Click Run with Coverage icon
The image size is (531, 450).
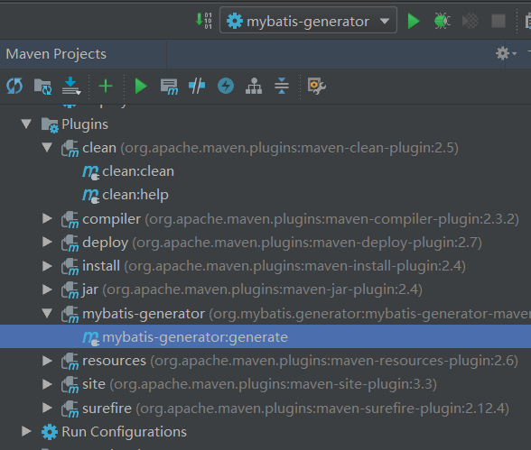click(470, 21)
